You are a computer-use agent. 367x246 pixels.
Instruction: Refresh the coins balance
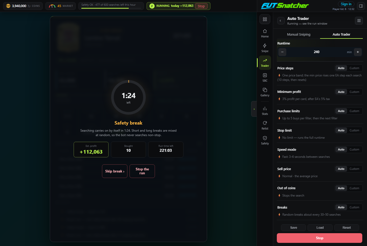[29, 6]
